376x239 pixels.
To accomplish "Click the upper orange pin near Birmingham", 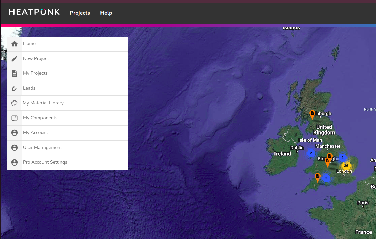I will (330, 157).
